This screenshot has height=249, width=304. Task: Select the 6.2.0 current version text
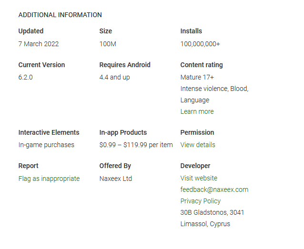click(x=25, y=77)
